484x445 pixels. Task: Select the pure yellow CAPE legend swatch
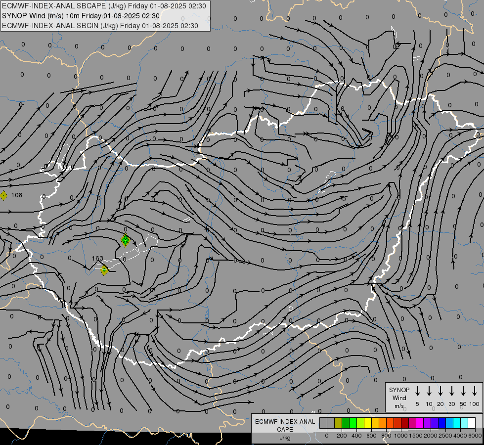point(368,423)
